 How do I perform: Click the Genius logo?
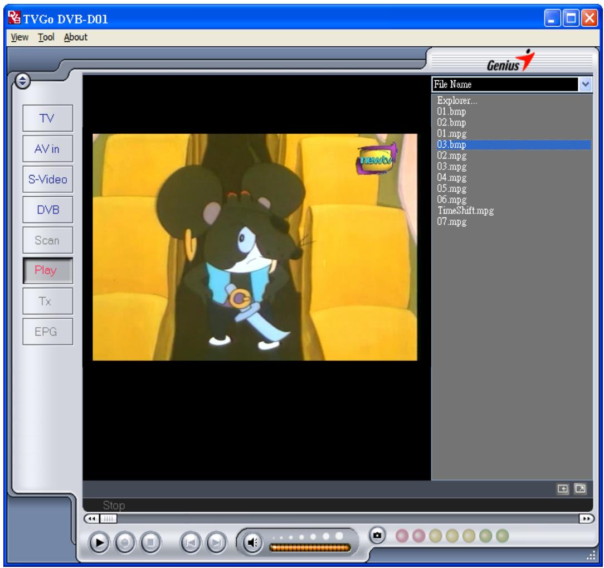tap(510, 61)
